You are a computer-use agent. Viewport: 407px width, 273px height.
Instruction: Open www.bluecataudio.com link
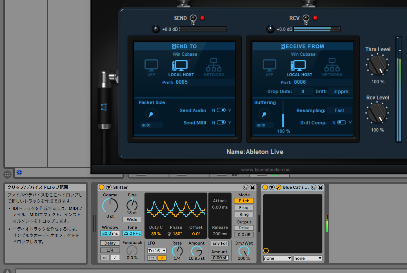click(x=266, y=170)
